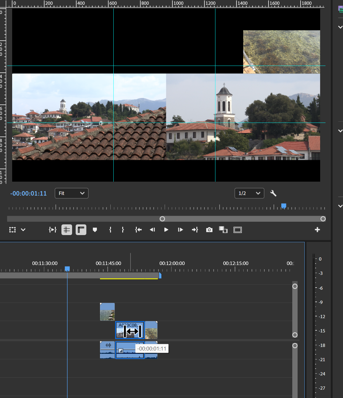Open the 1/2 playback resolution dropdown
Screen dimensions: 343x398
(x=249, y=193)
